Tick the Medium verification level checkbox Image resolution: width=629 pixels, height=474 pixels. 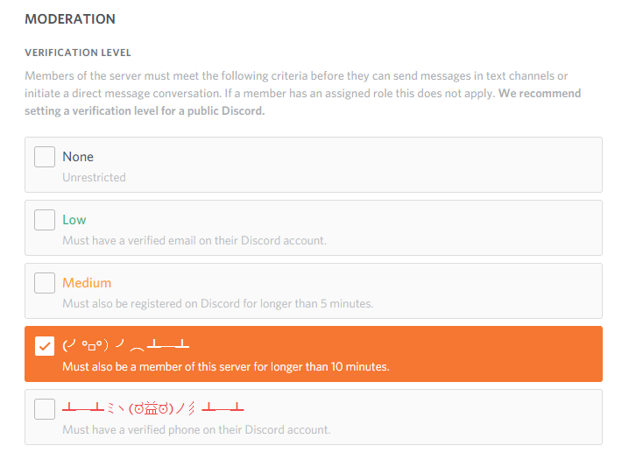[45, 283]
